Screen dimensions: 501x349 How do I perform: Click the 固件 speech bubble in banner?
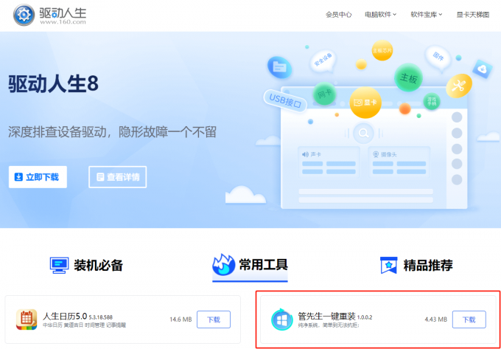[438, 58]
